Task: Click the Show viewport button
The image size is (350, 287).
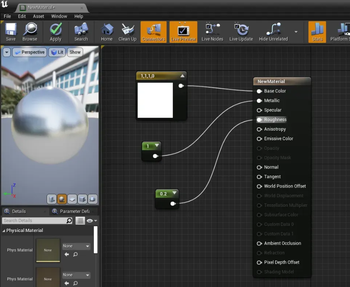Action: coord(75,52)
